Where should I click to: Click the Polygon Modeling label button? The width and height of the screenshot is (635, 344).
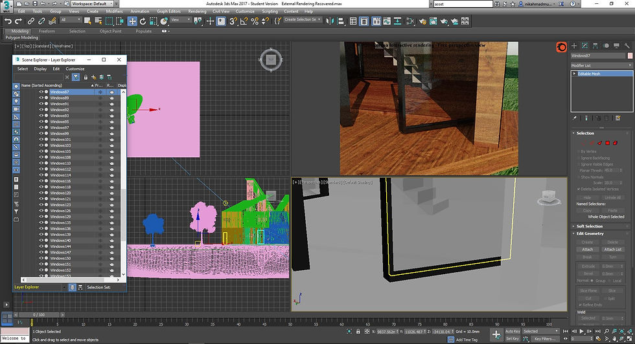(x=22, y=38)
